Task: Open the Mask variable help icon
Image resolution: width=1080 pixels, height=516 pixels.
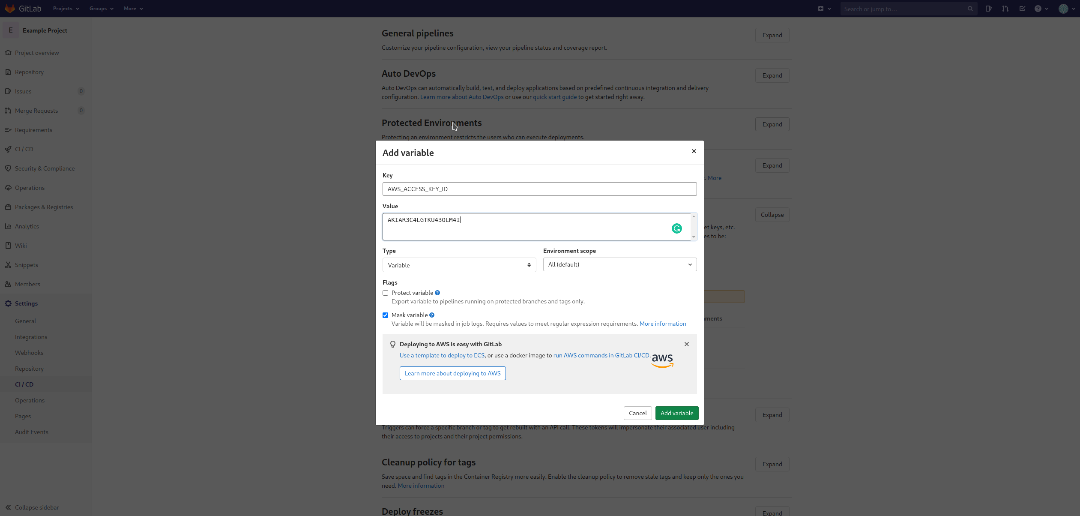Action: tap(432, 315)
